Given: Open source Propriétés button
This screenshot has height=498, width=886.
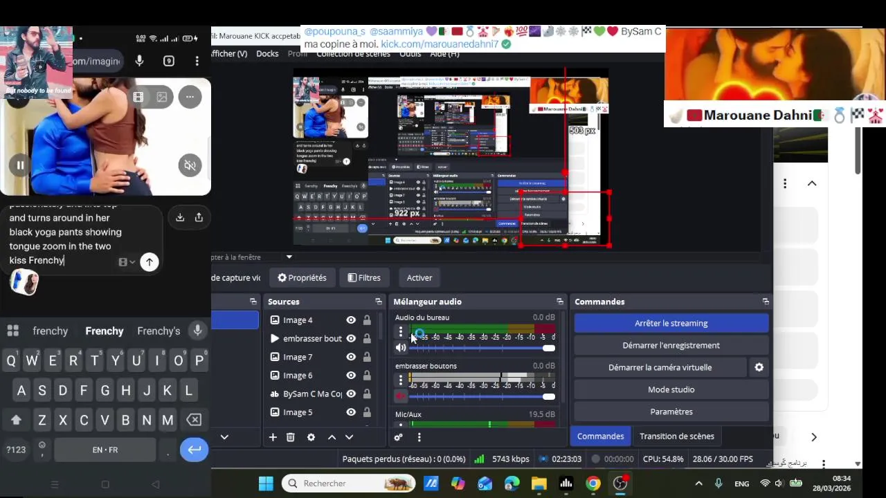Looking at the screenshot, I should (302, 277).
